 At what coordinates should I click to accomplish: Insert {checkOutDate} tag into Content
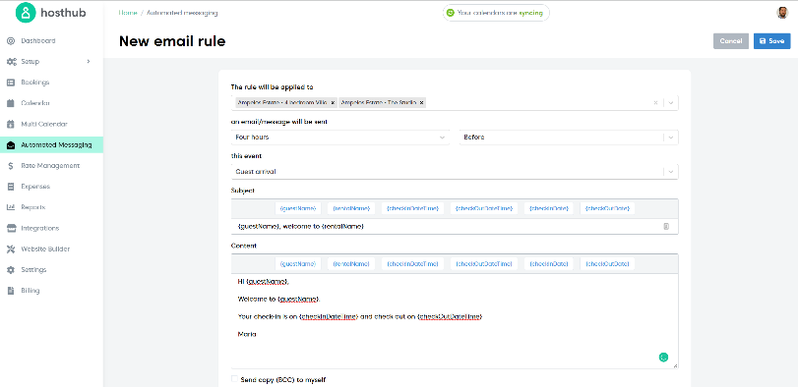click(607, 263)
